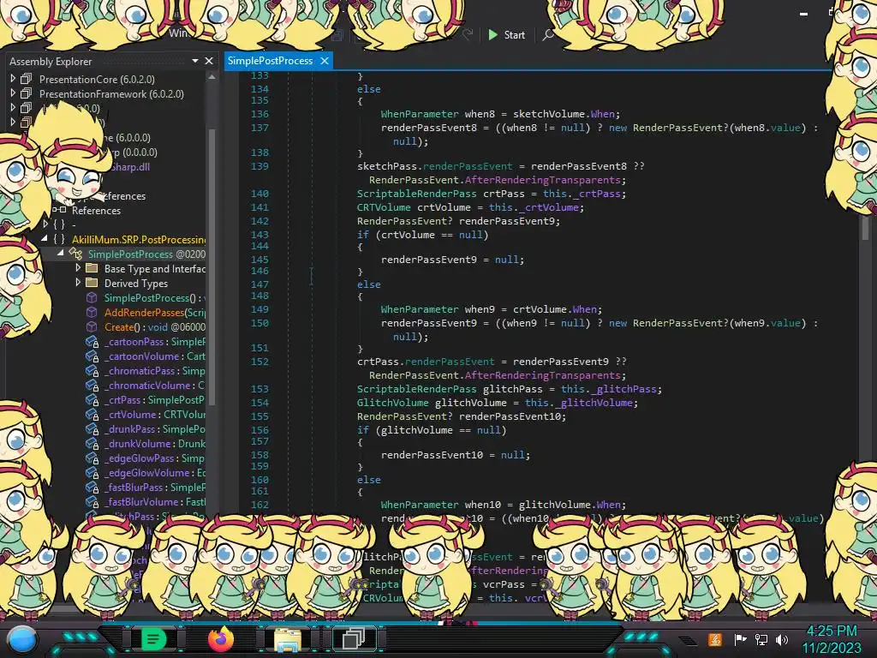Image resolution: width=877 pixels, height=658 pixels.
Task: Select the _drunkVolume field
Action: coord(154,443)
